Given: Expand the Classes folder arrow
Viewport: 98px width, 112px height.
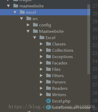Looking at the screenshot, I should [41, 44].
